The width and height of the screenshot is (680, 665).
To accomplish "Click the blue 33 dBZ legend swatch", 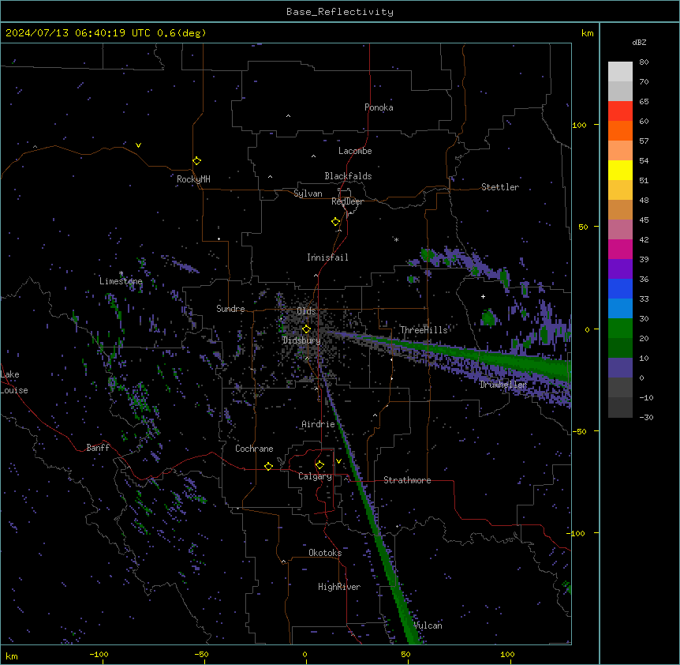I will [x=620, y=288].
